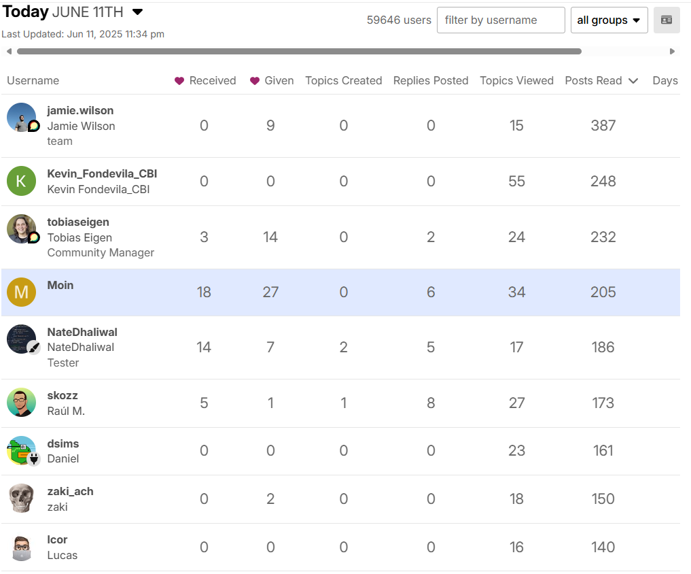Image resolution: width=691 pixels, height=574 pixels.
Task: Click the Today JUNE 11TH heading
Action: (63, 12)
